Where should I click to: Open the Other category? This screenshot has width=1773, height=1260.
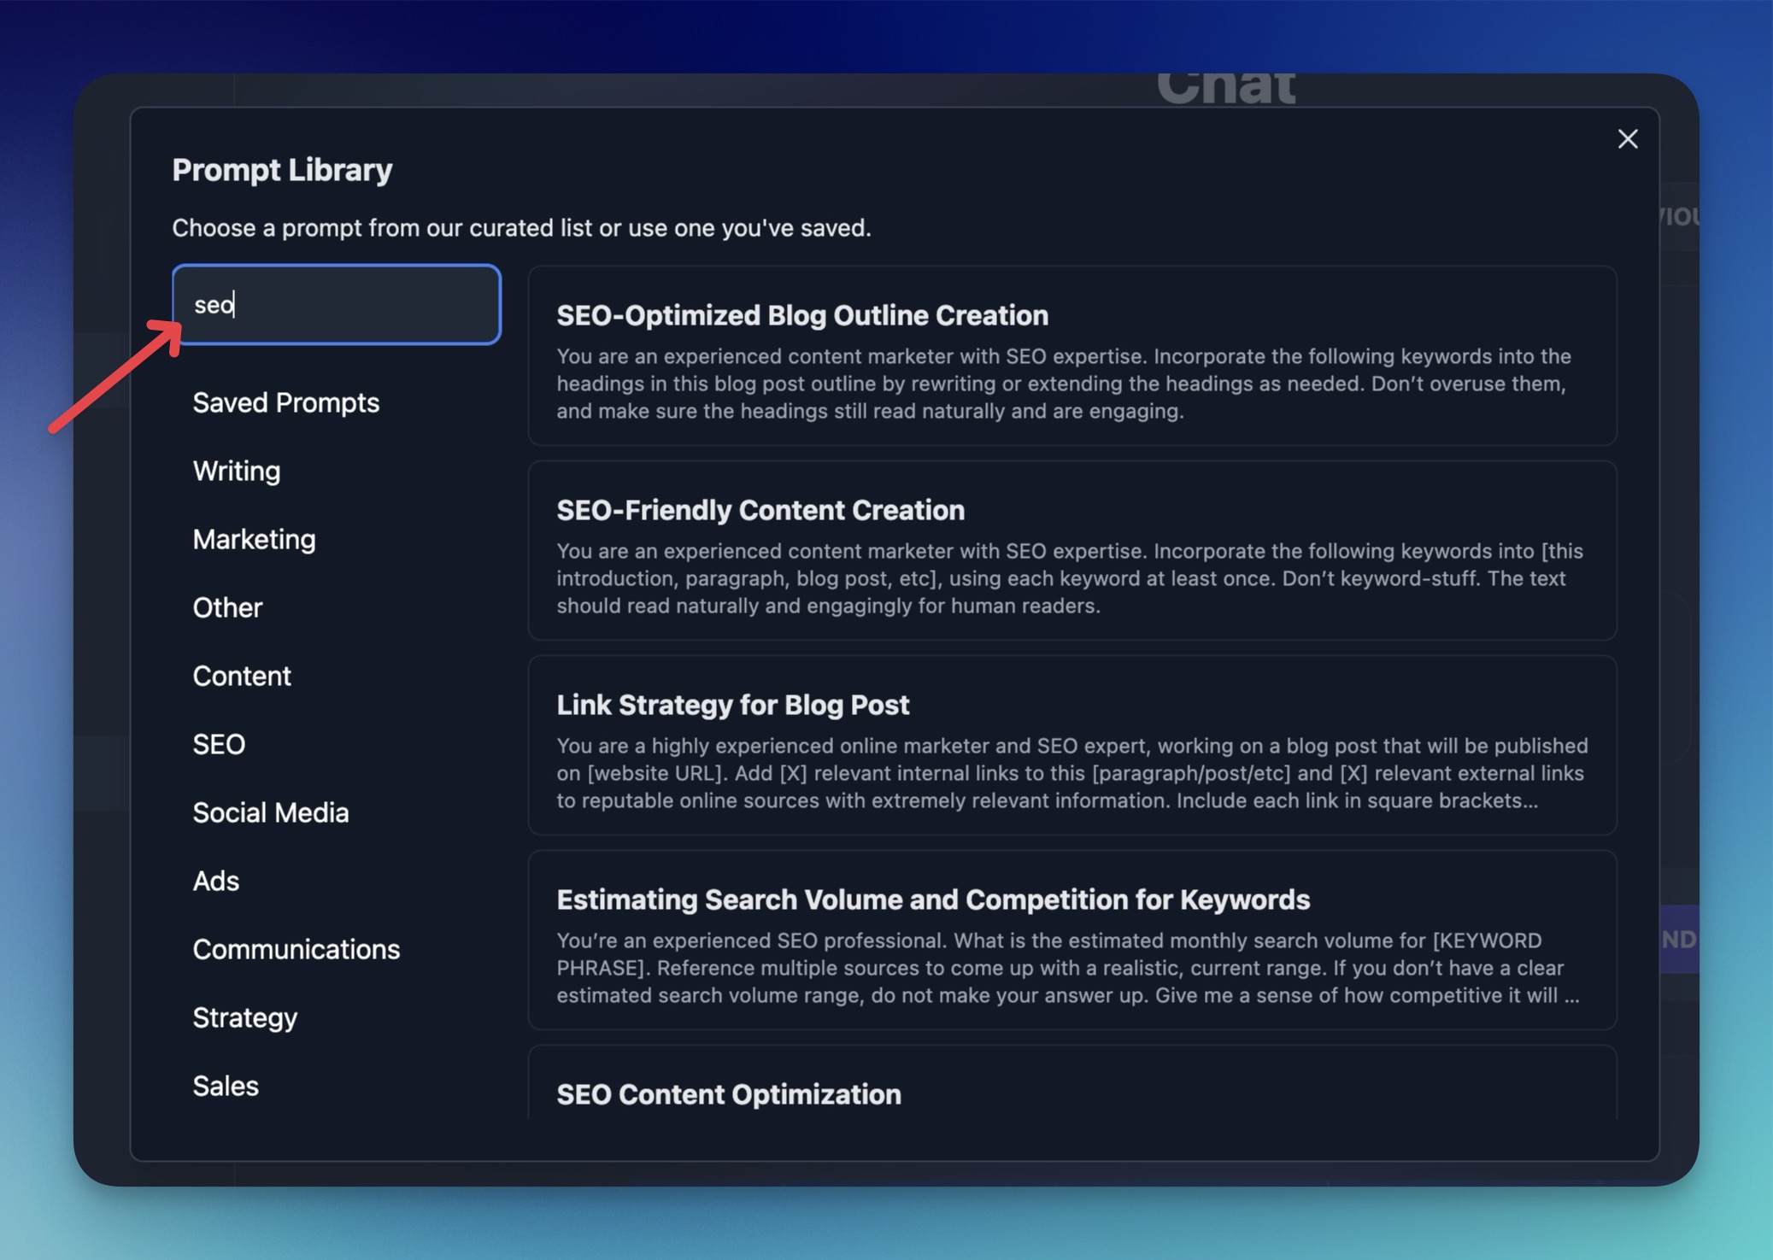227,607
